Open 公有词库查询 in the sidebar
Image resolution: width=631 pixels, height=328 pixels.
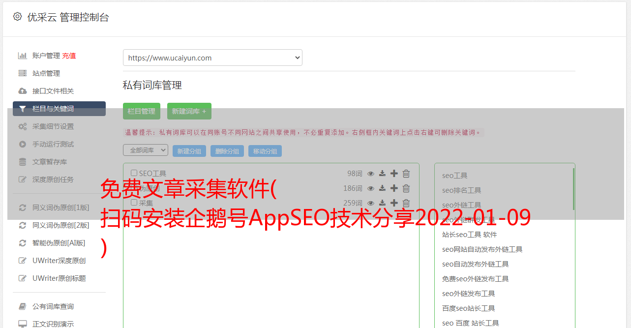[53, 306]
